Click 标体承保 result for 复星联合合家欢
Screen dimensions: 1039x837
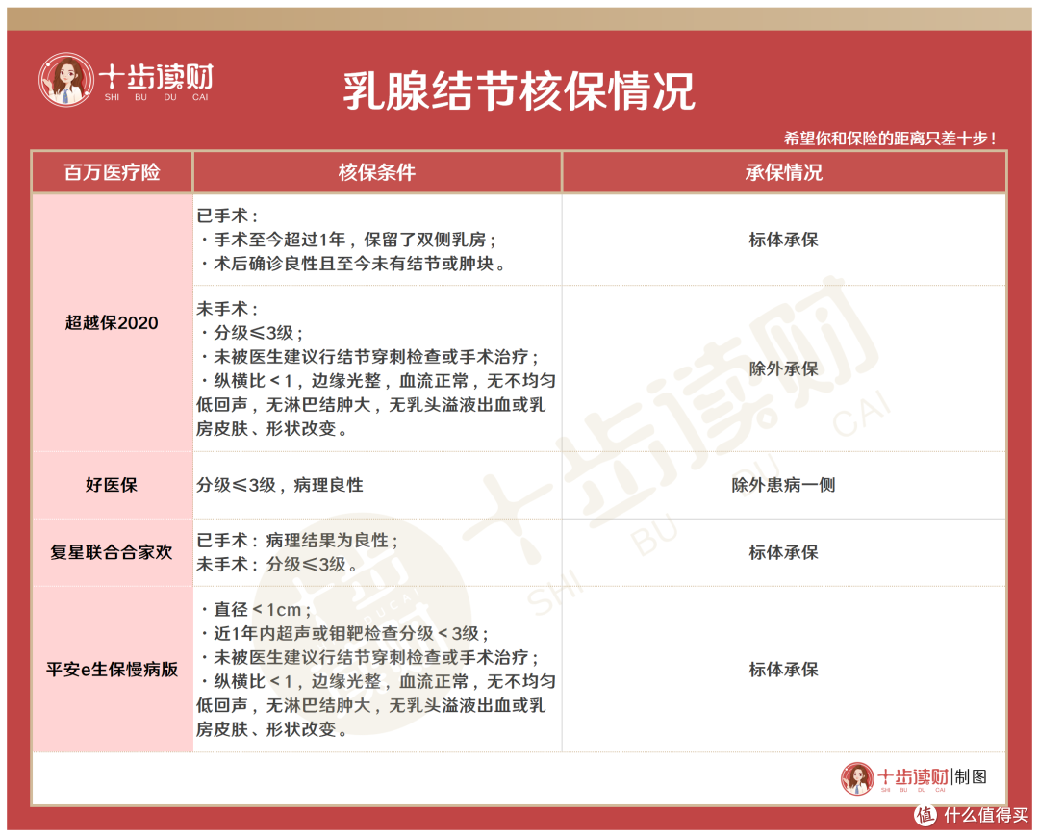click(x=784, y=552)
